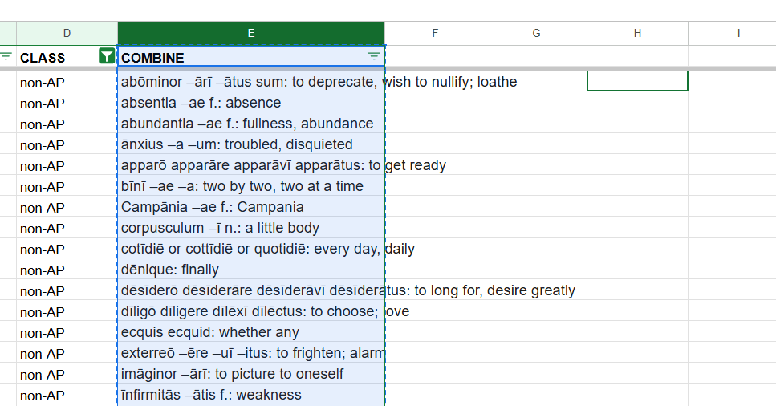This screenshot has height=406, width=776.
Task: Select column F header
Action: click(435, 33)
